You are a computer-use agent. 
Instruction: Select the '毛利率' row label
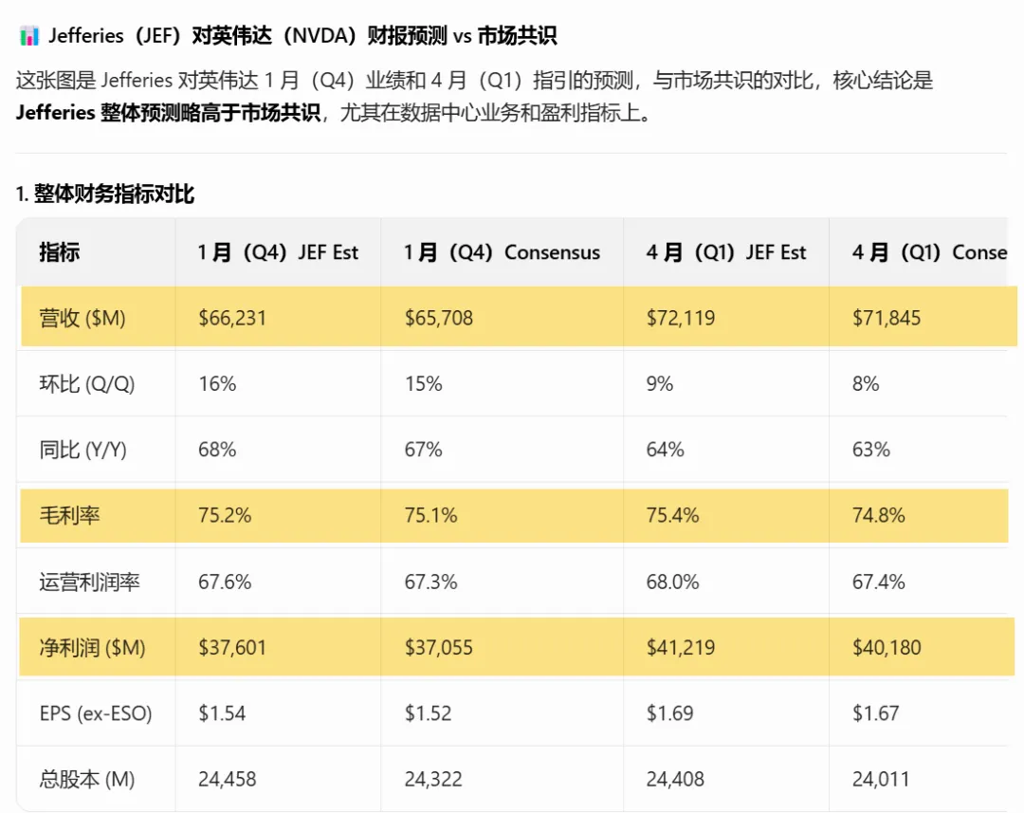coord(70,516)
